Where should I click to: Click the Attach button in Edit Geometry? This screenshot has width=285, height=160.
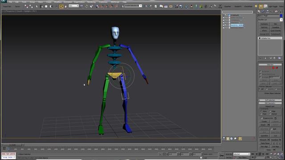tap(263, 125)
